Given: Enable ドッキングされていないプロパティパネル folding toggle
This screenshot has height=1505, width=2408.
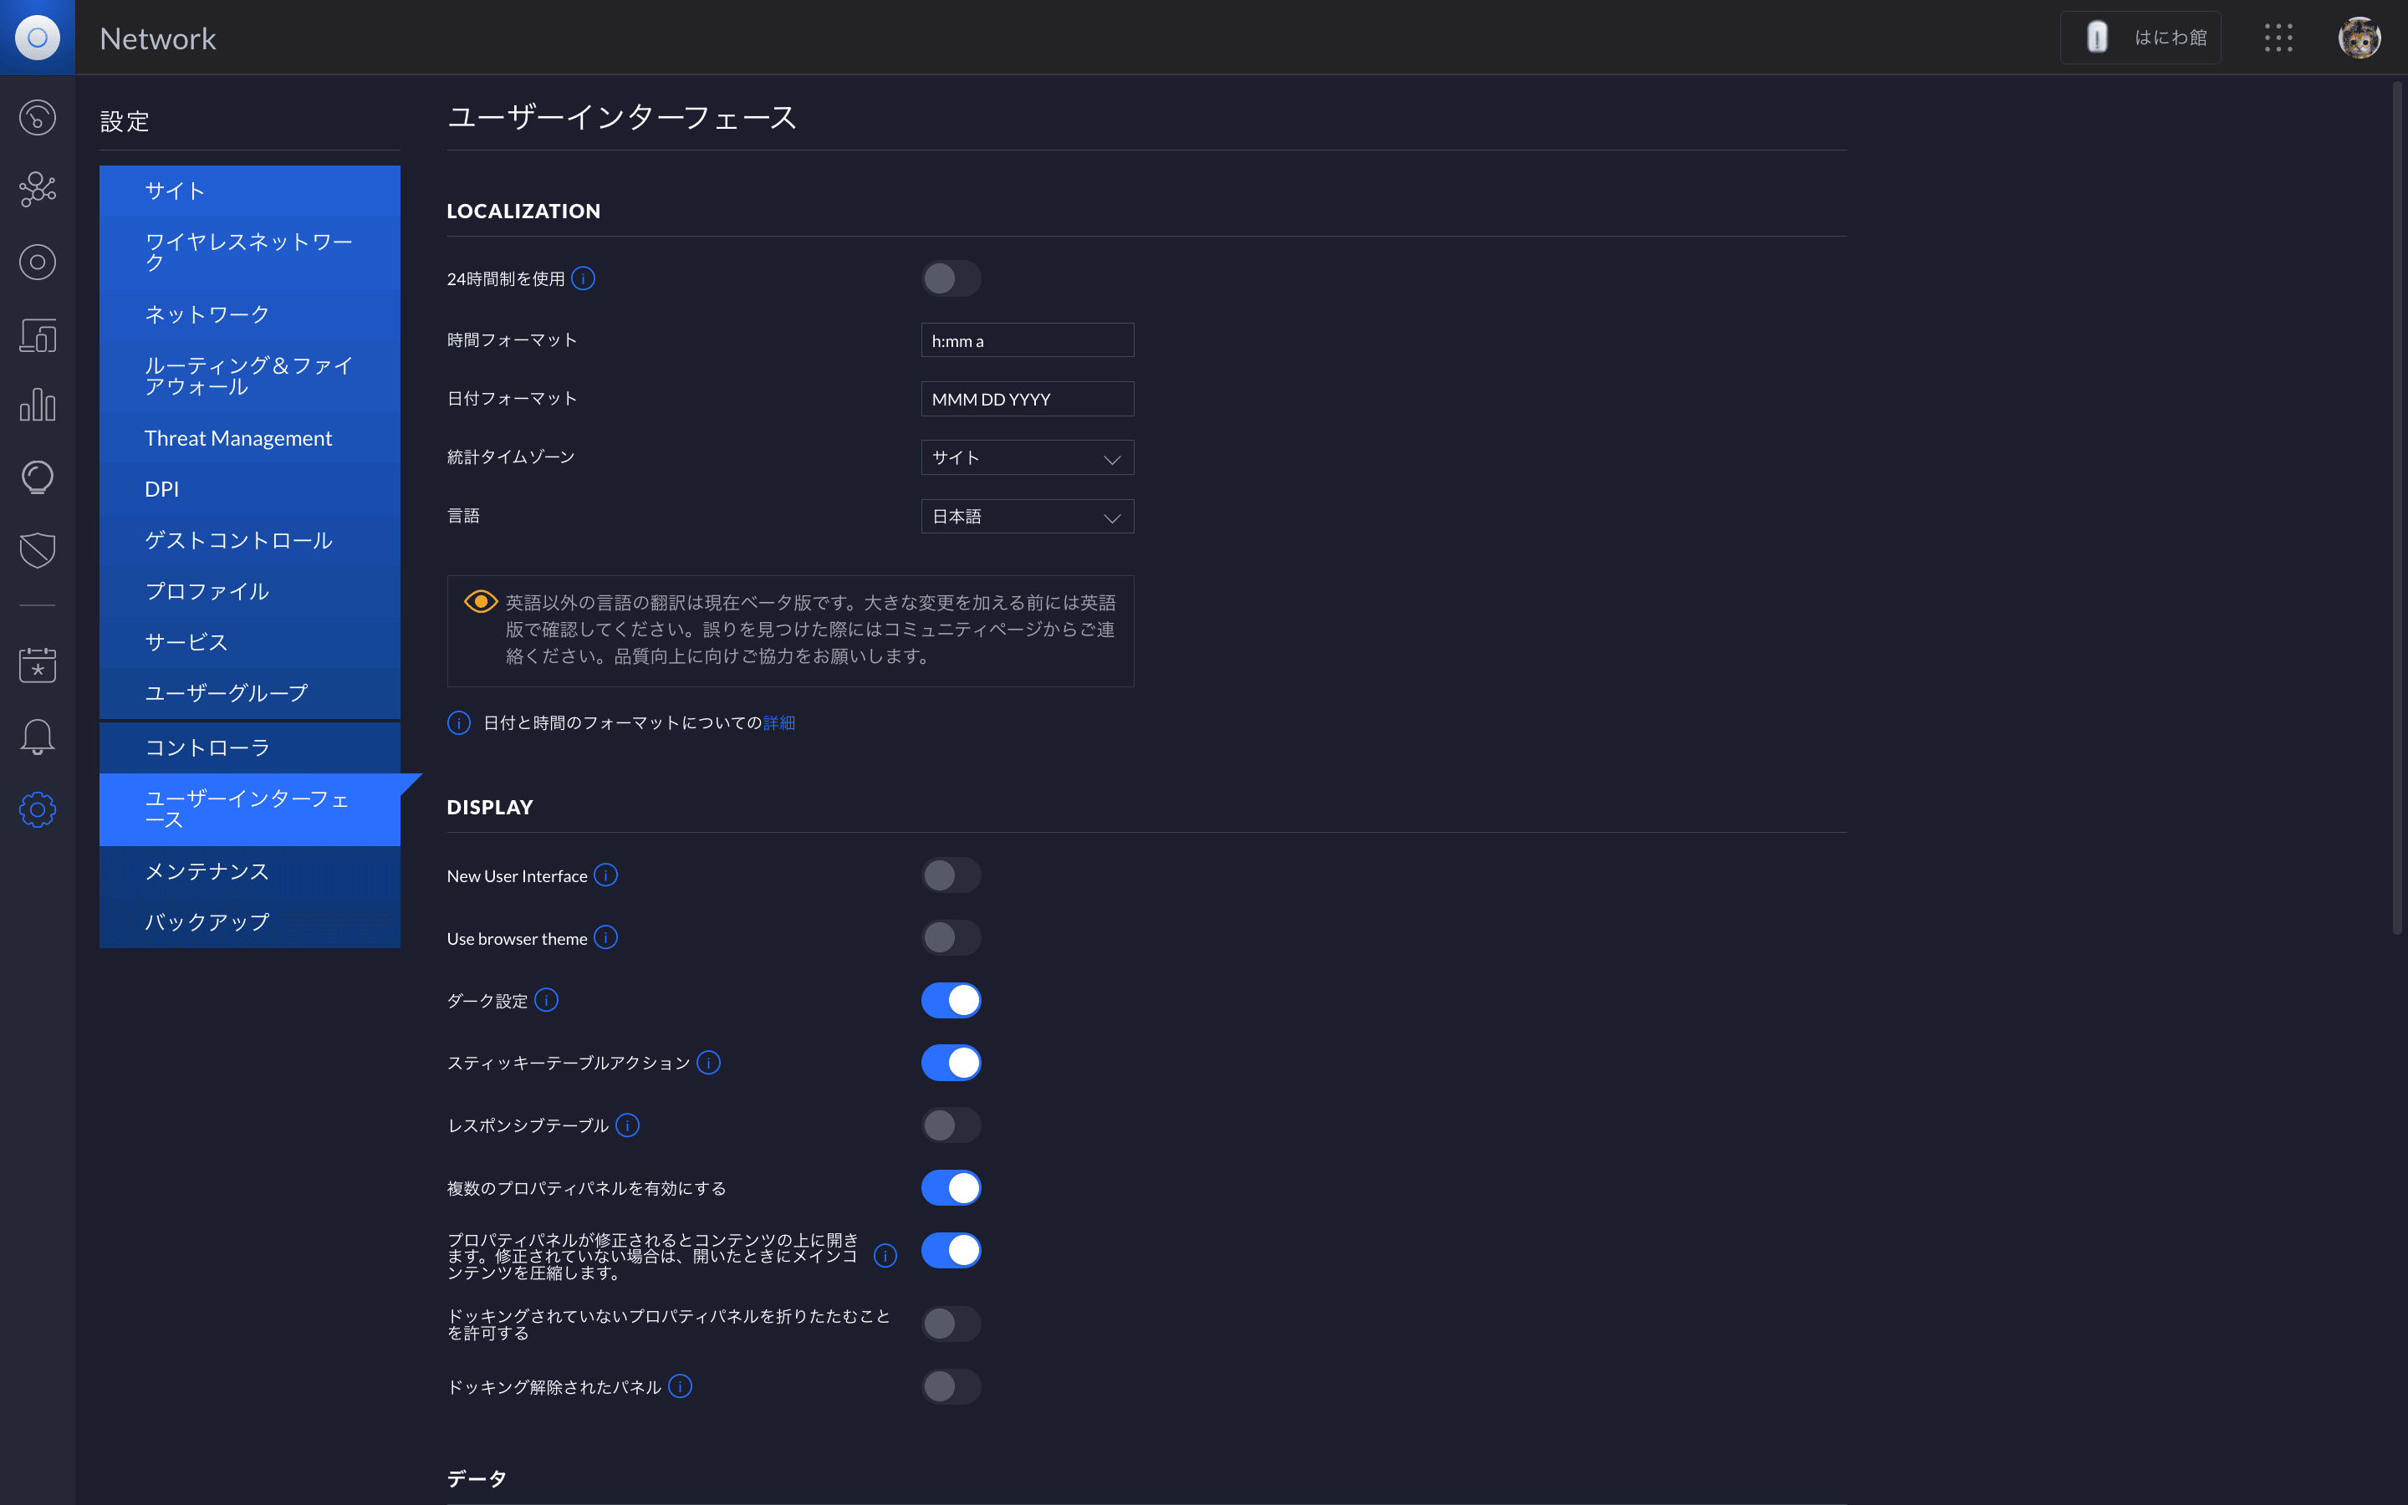Looking at the screenshot, I should pyautogui.click(x=951, y=1324).
